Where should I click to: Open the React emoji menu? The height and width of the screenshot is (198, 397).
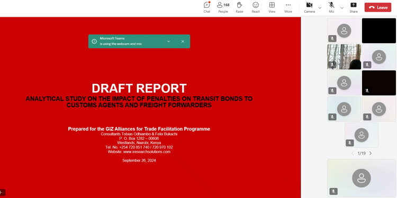(256, 7)
